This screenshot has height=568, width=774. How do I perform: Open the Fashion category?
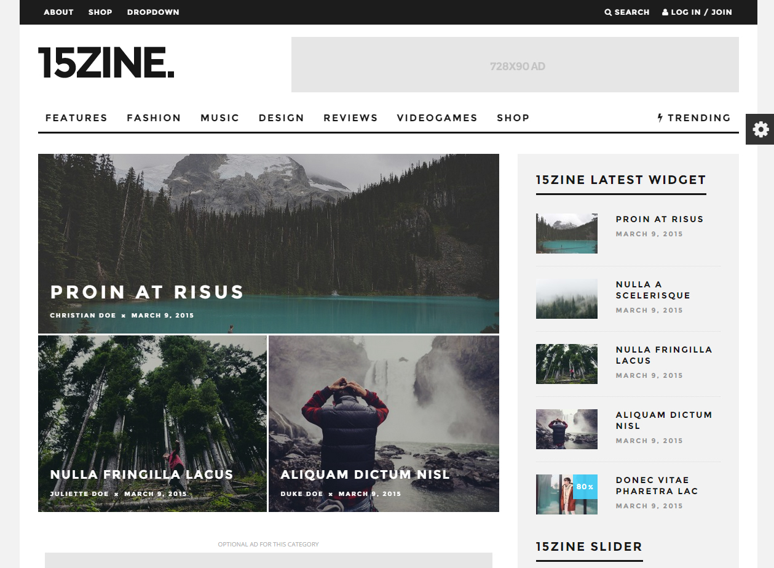click(x=154, y=118)
